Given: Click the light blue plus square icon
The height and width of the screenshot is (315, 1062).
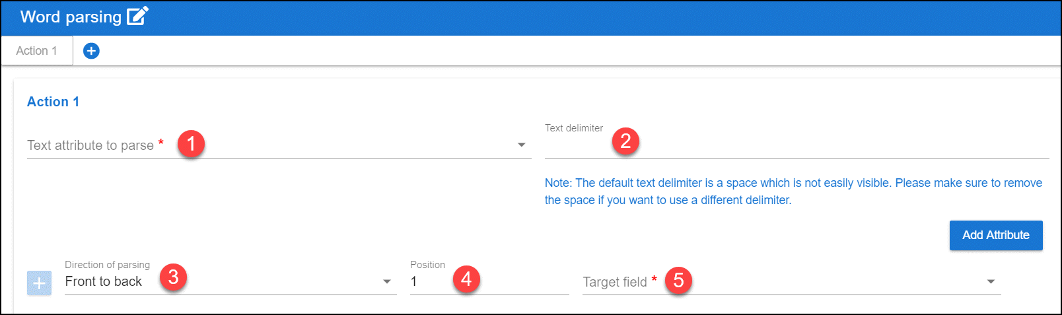Looking at the screenshot, I should pyautogui.click(x=39, y=283).
